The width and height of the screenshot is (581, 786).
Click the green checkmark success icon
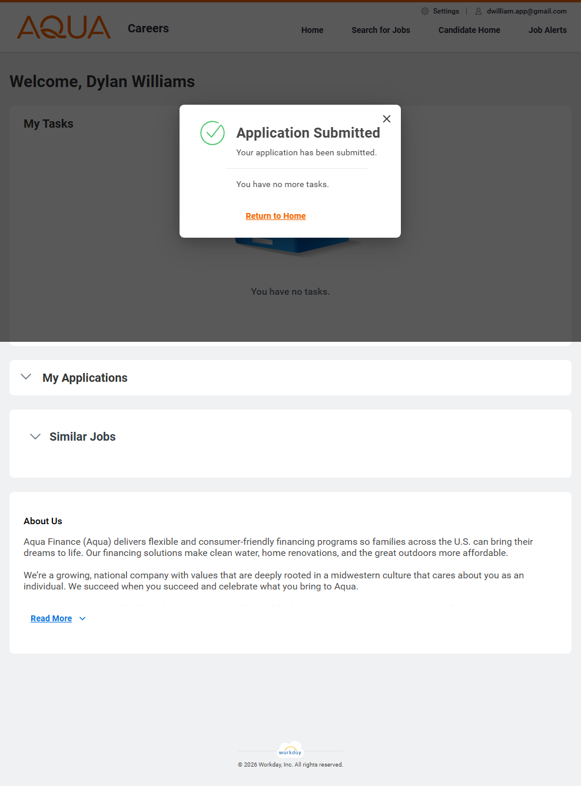(x=213, y=133)
